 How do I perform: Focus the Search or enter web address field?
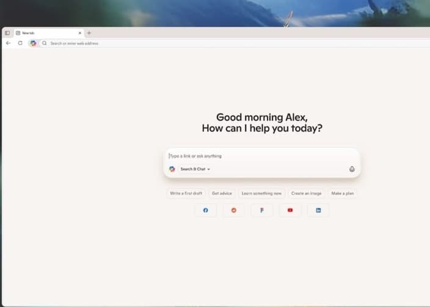[x=236, y=43]
